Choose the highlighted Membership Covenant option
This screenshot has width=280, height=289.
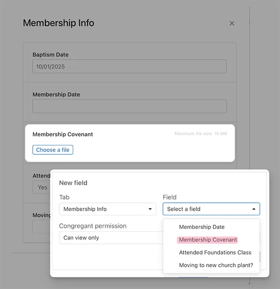208,240
